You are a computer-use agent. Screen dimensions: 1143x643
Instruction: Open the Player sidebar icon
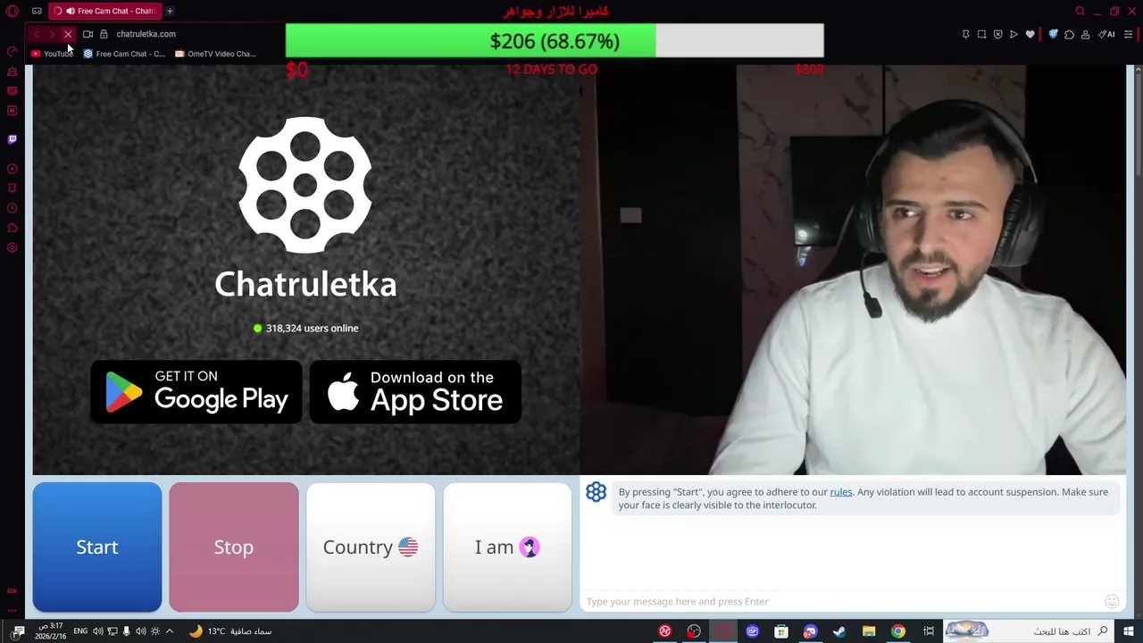point(13,169)
